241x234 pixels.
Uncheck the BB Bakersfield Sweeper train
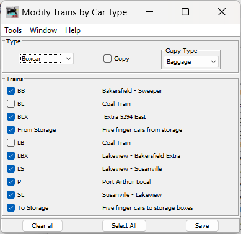pos(11,91)
